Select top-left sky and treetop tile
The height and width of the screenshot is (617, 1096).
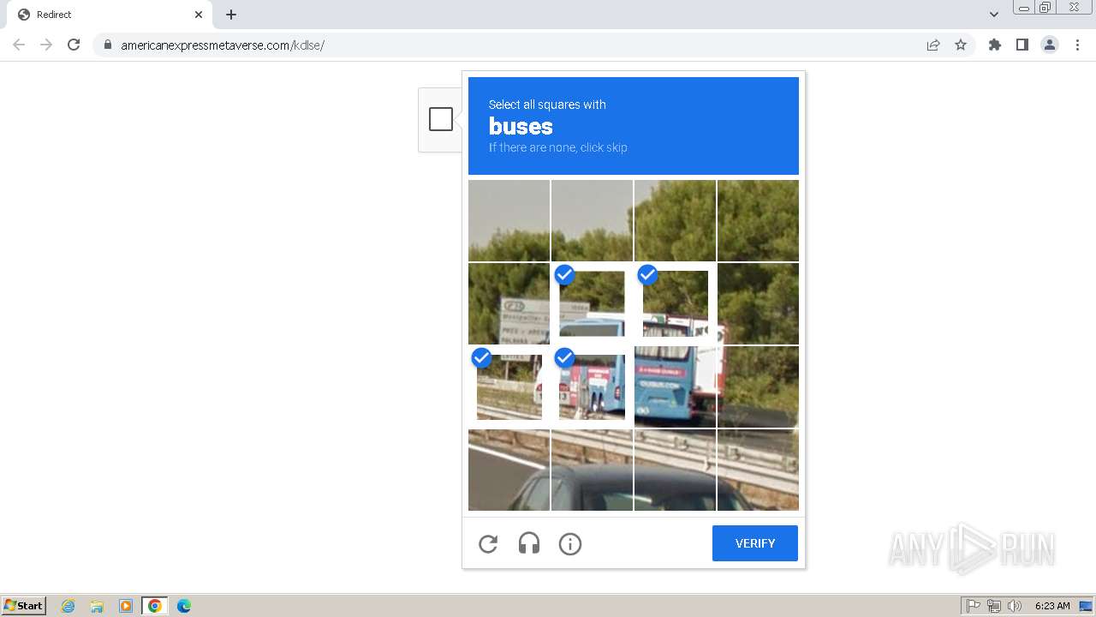point(509,220)
